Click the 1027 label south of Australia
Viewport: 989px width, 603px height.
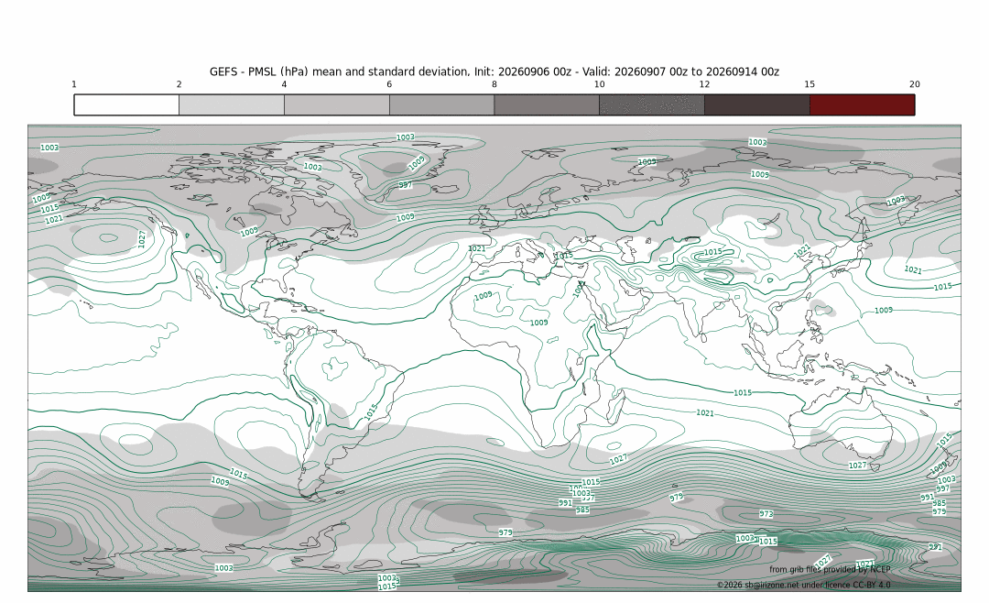coord(857,466)
